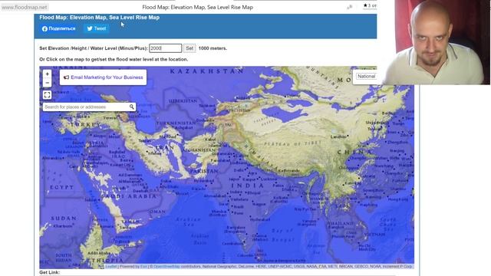Click the TURKEY label on map
This screenshot has height=276, width=491.
tap(85, 124)
